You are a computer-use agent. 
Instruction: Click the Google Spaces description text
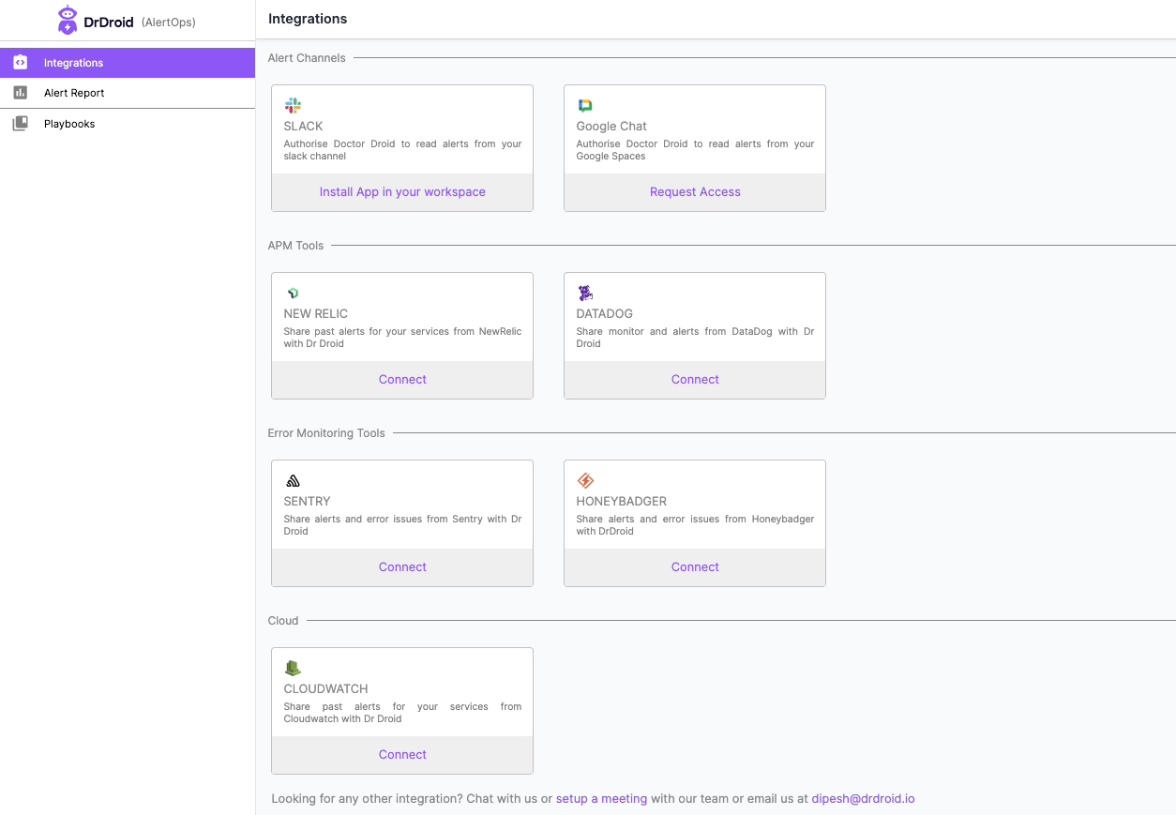click(x=695, y=150)
